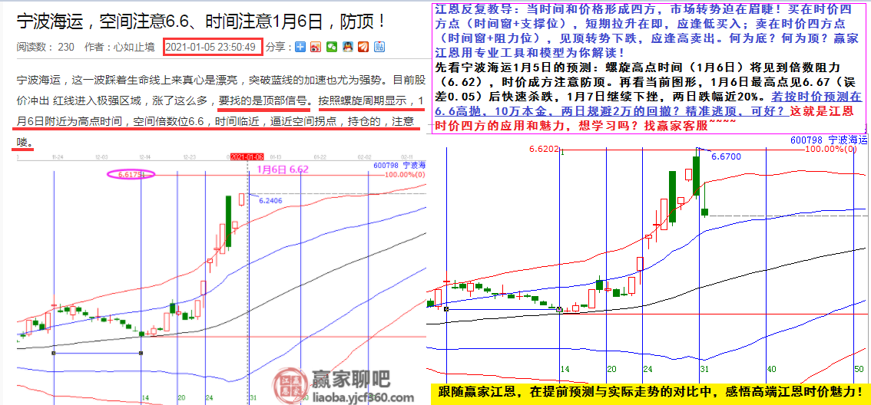The width and height of the screenshot is (871, 405).
Task: Share via the QQ penguin icon
Action: tap(348, 48)
